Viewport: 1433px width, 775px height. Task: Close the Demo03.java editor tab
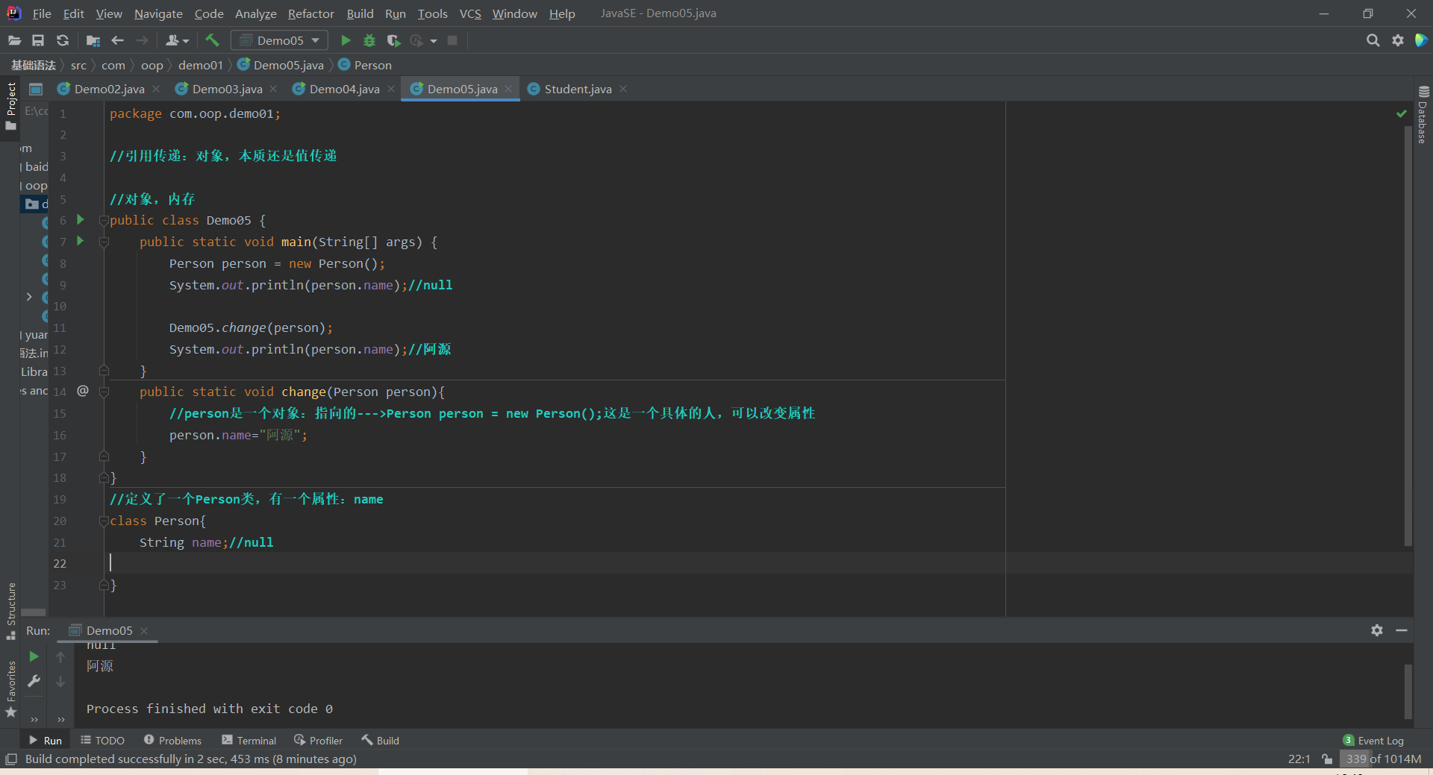[273, 89]
